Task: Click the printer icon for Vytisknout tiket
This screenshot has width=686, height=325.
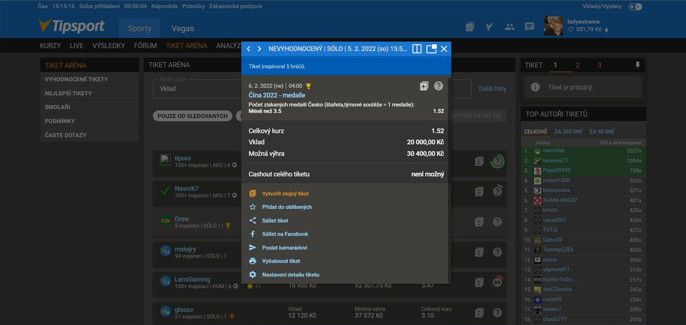Action: tap(253, 261)
